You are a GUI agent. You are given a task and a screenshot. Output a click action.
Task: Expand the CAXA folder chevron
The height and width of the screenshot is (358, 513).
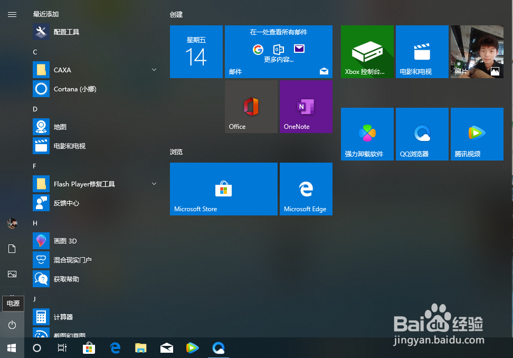[154, 70]
